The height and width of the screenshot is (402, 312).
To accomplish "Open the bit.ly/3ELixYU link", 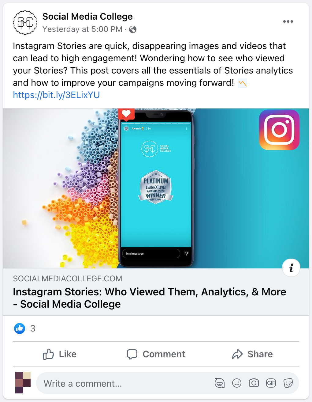I will tap(56, 95).
